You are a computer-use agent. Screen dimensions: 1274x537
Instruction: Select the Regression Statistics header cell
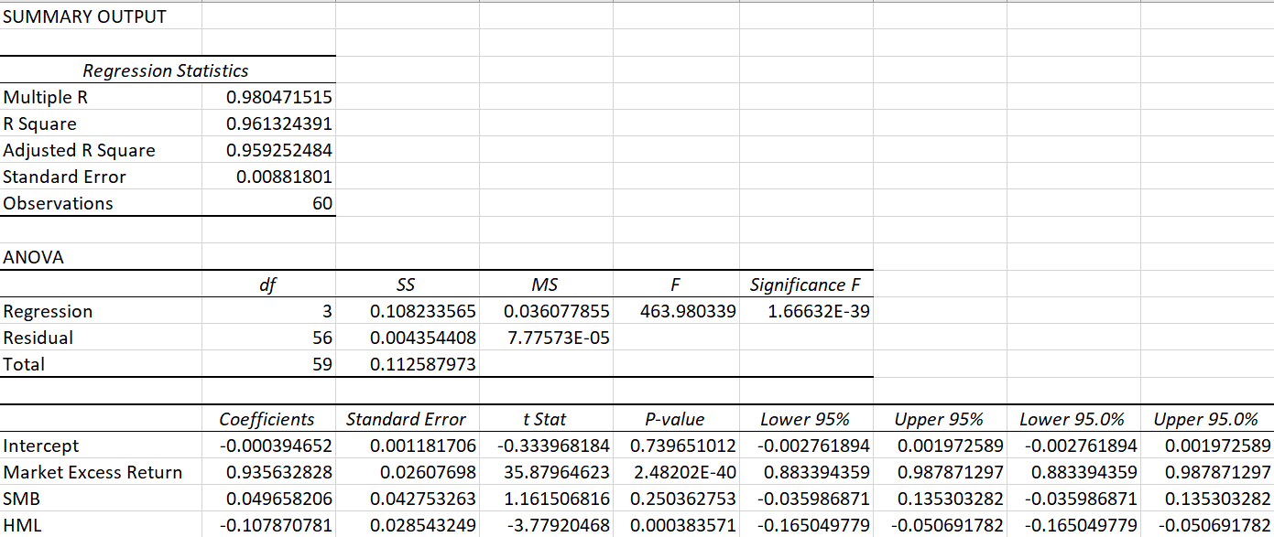click(166, 70)
